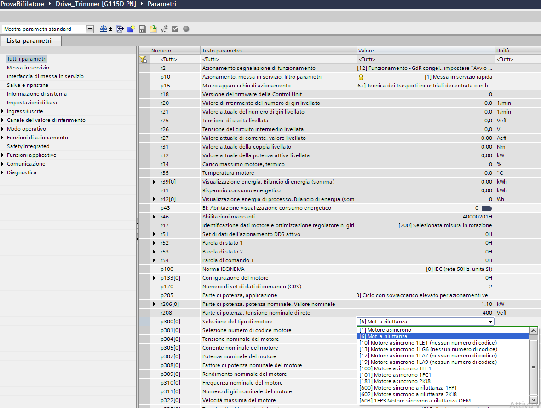Expand the Diagnostica tree node
Screen dimensions: 541x408
(x=3, y=172)
